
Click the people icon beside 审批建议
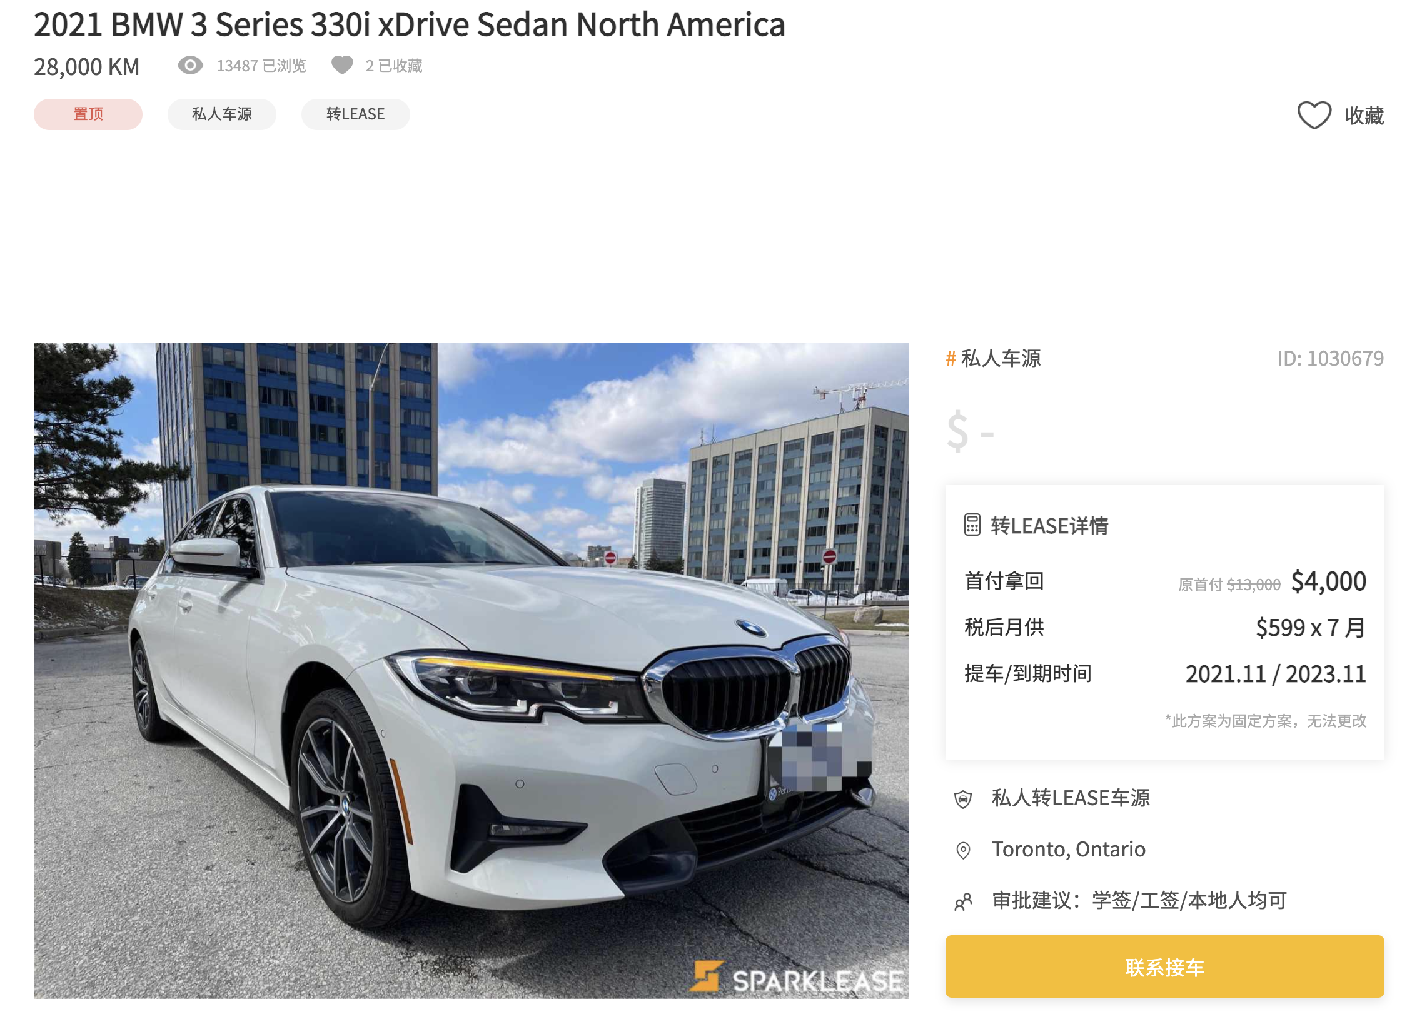962,901
